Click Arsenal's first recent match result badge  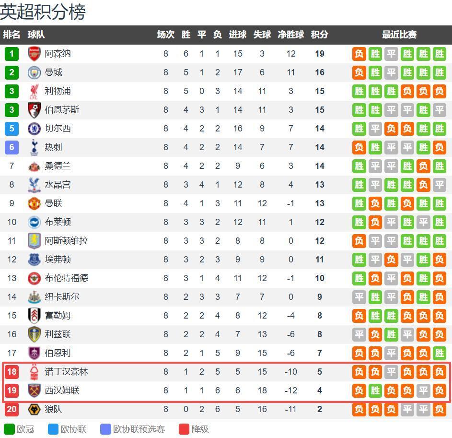[359, 54]
